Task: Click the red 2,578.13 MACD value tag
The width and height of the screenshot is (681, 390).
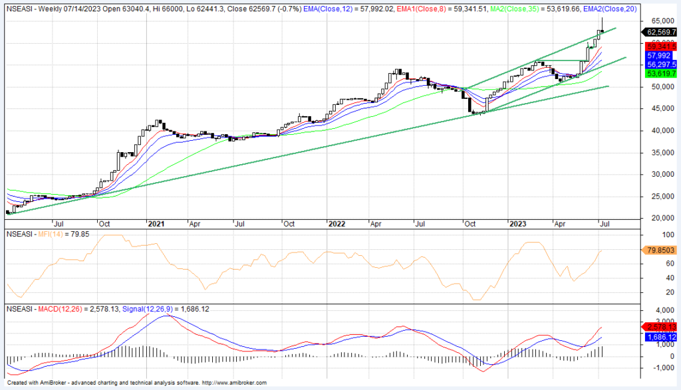Action: tap(660, 327)
